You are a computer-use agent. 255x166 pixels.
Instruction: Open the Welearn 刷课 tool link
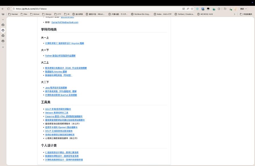[57, 113]
